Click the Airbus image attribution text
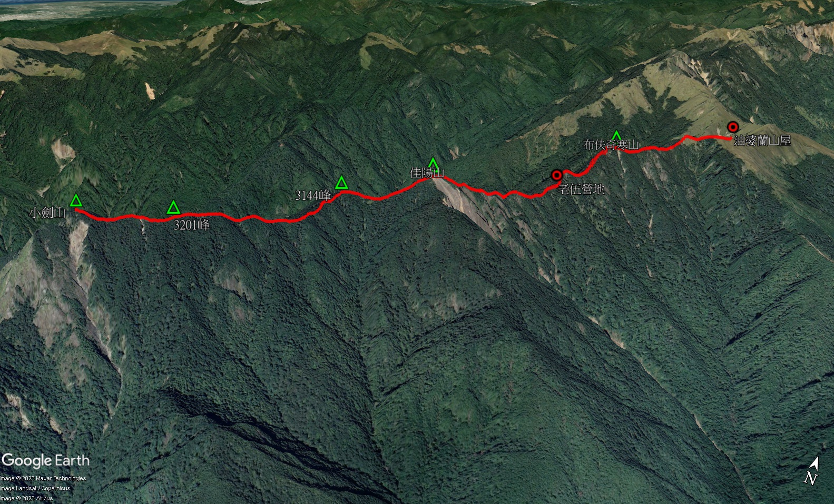834x504 pixels. tap(26, 498)
